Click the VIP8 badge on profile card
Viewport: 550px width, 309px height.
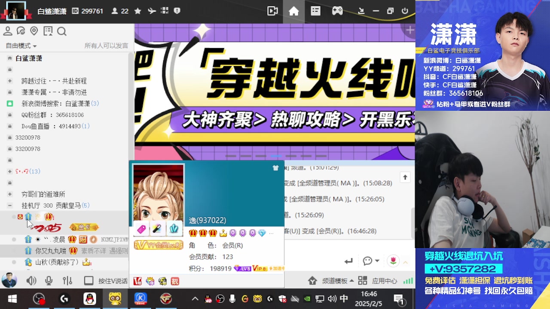point(260,268)
